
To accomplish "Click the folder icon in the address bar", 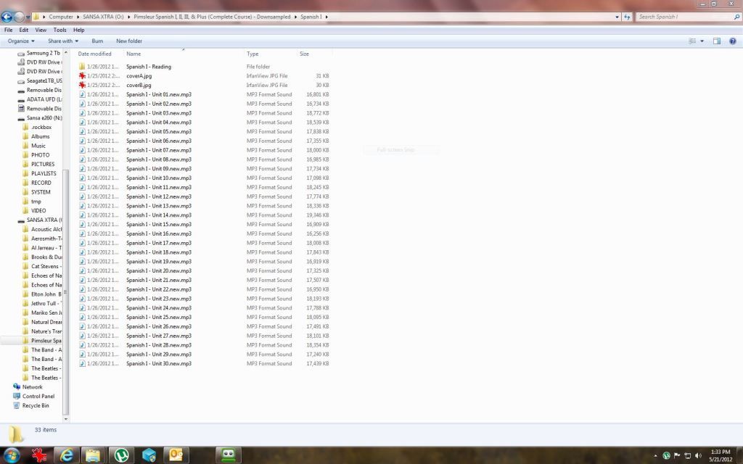I will 36,17.
